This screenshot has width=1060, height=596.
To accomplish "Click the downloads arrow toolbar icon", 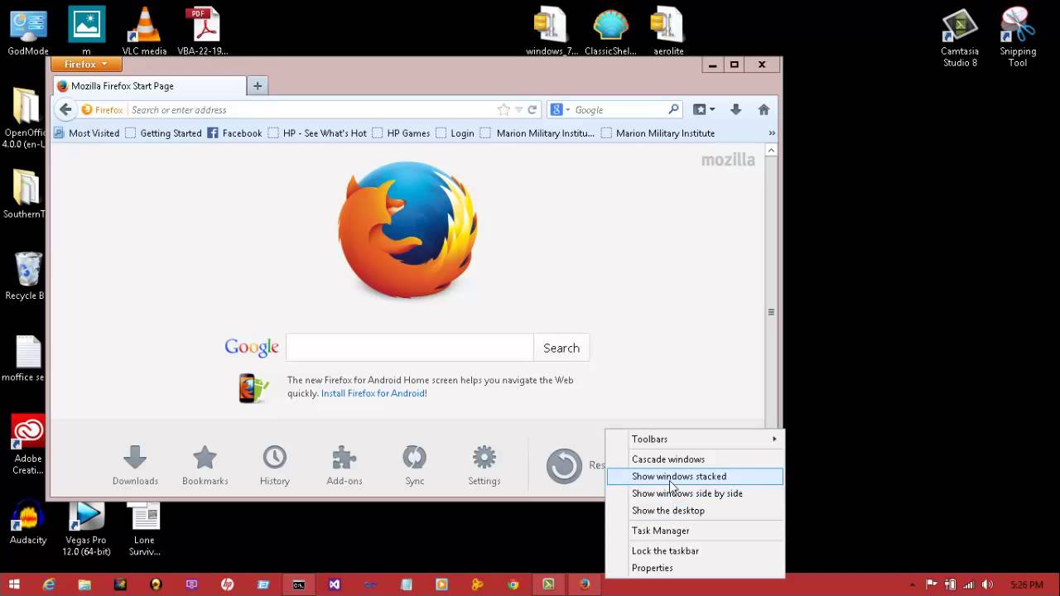I will [735, 109].
